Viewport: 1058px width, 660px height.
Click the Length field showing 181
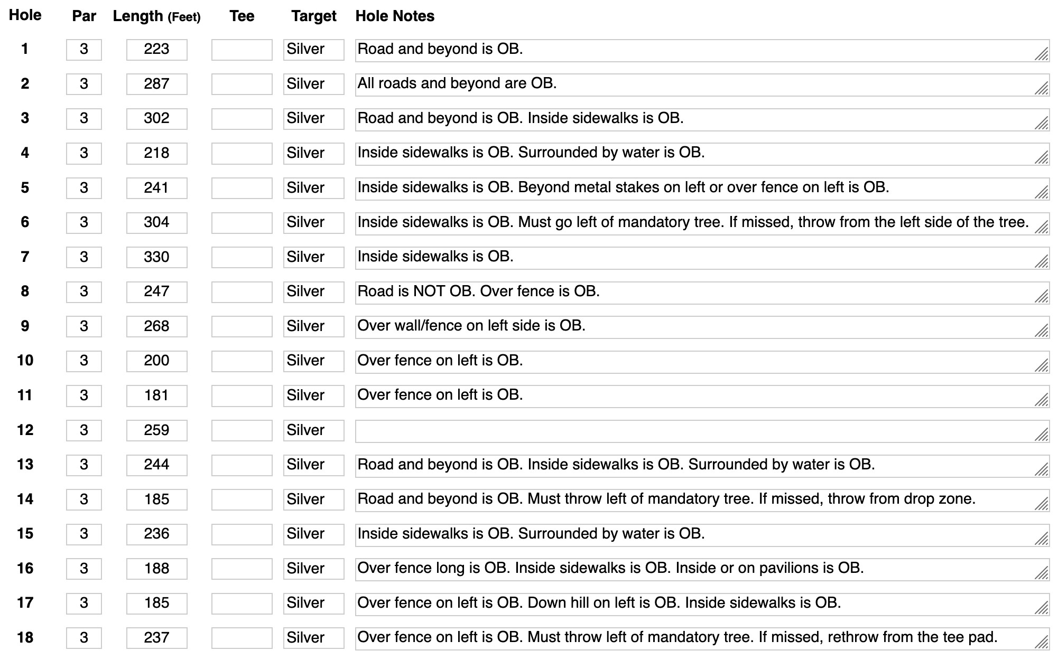156,396
